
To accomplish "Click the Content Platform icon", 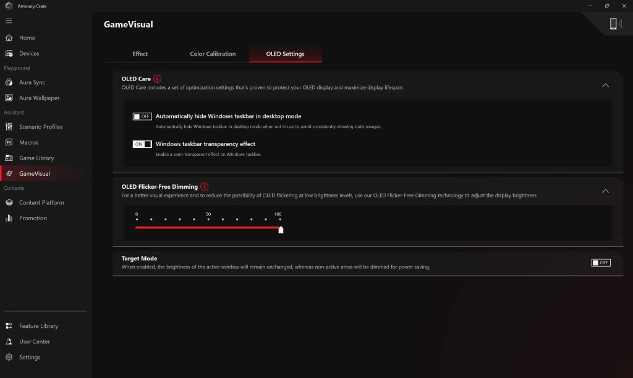I will coord(9,202).
